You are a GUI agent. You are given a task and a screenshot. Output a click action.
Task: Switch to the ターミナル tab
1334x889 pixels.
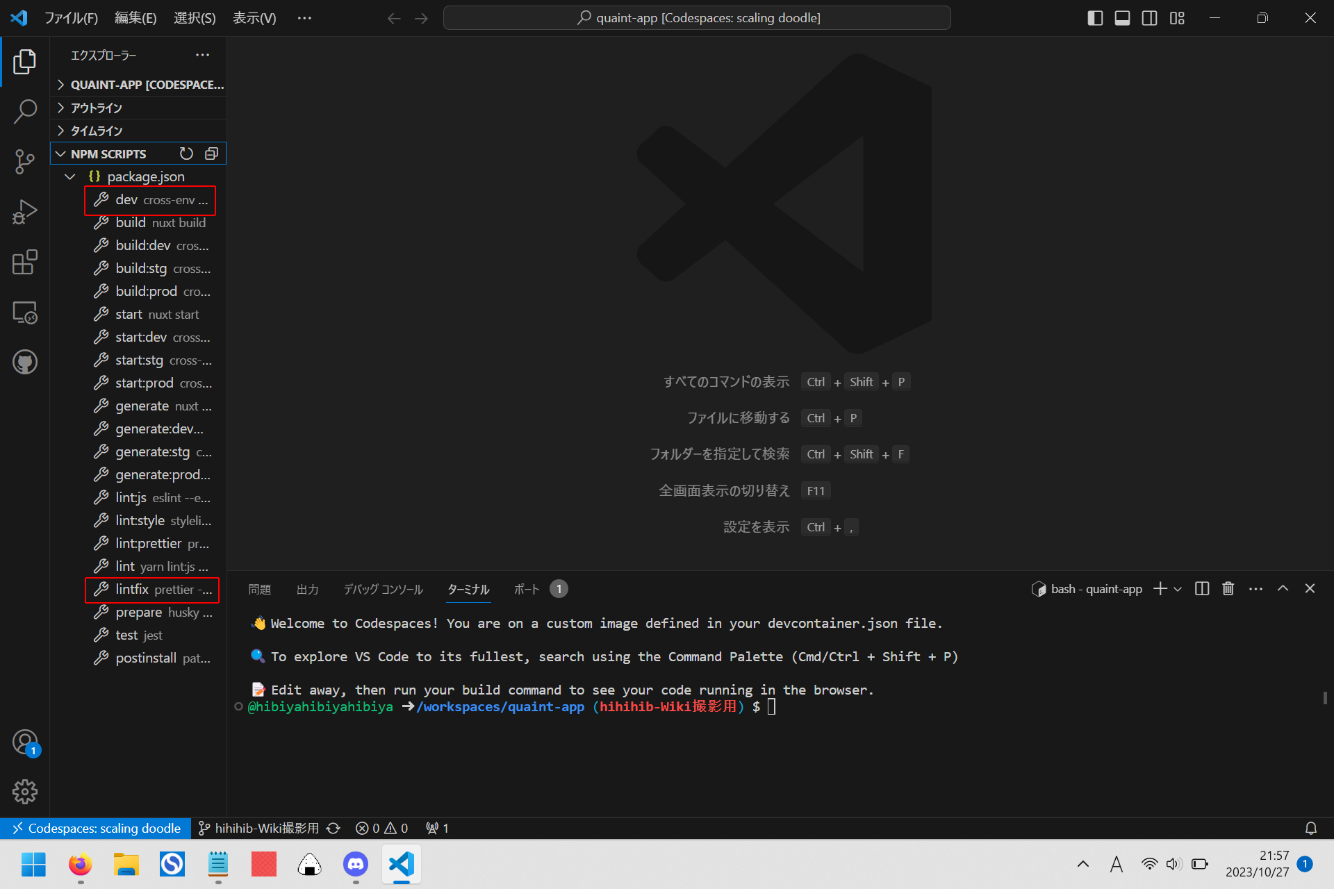[x=468, y=589]
